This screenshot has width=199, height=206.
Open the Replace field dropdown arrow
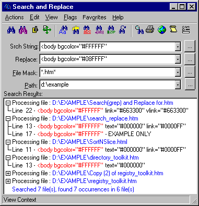178,59
